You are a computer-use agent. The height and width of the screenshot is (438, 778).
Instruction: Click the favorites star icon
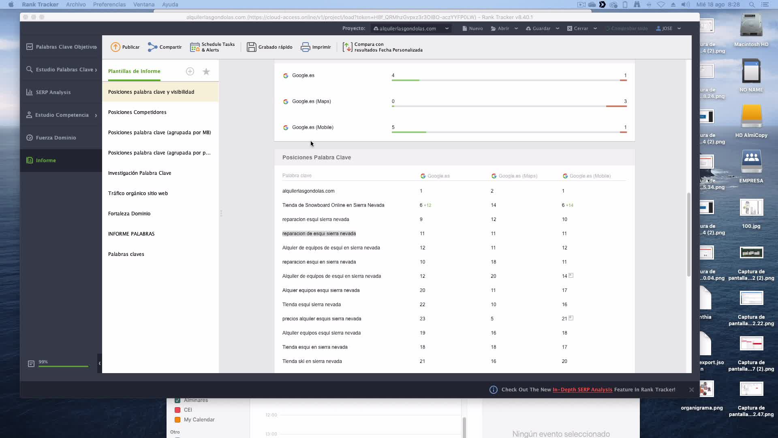click(x=206, y=71)
